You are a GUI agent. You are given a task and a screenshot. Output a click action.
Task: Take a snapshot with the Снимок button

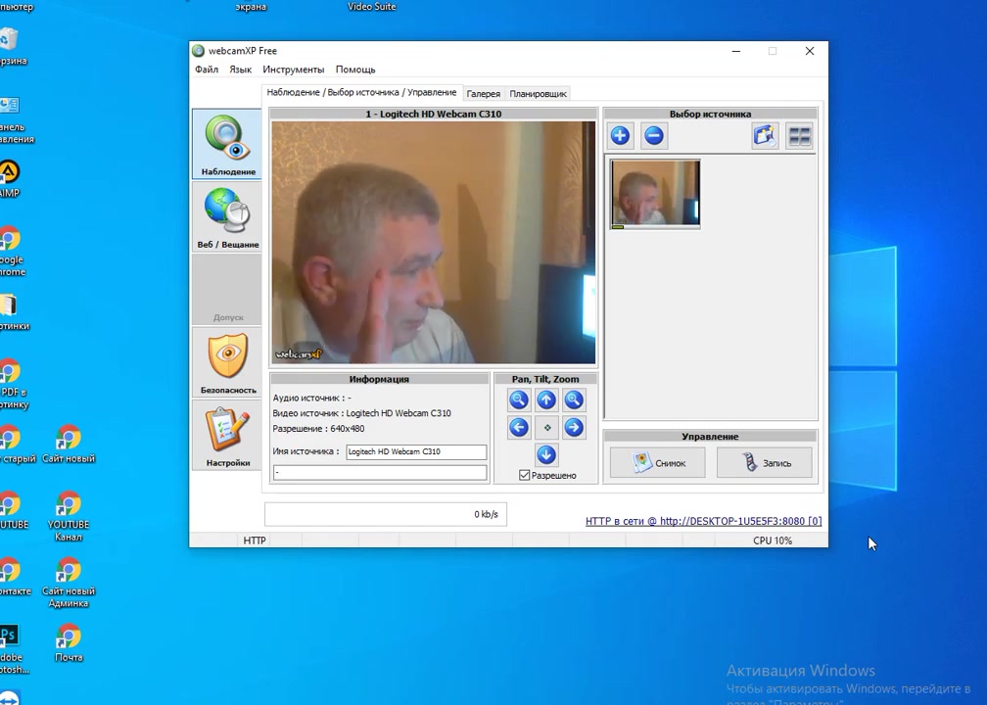coord(658,462)
